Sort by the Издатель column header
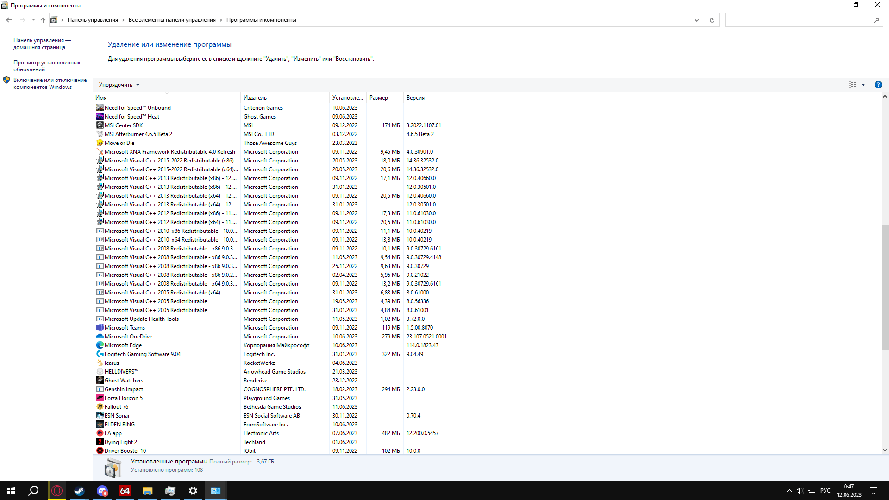Screen dimensions: 889x500 pos(285,98)
